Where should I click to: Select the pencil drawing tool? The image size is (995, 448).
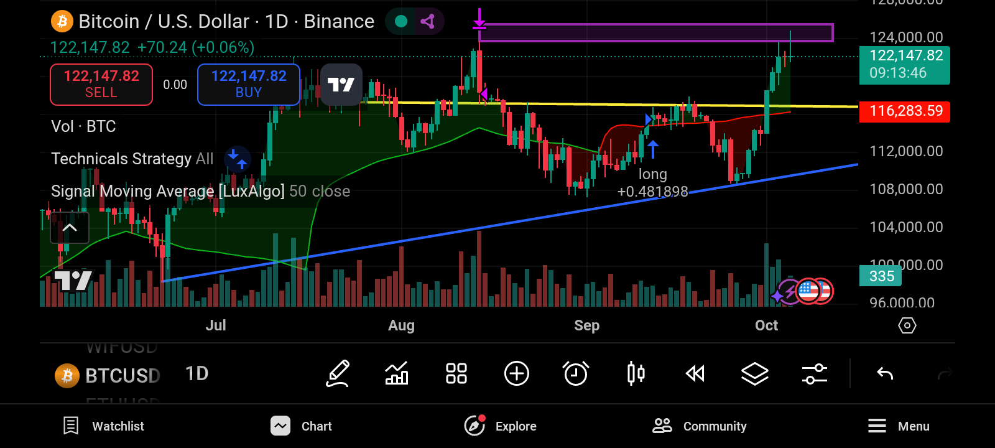(x=338, y=374)
